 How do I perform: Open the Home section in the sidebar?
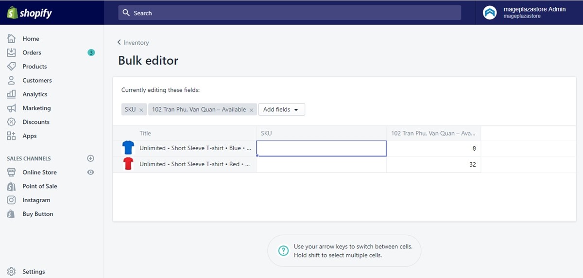[31, 39]
